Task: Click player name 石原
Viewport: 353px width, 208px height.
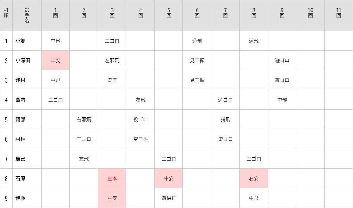Action: (20, 178)
